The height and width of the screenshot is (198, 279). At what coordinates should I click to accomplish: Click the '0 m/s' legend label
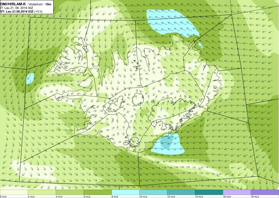pos(3,197)
